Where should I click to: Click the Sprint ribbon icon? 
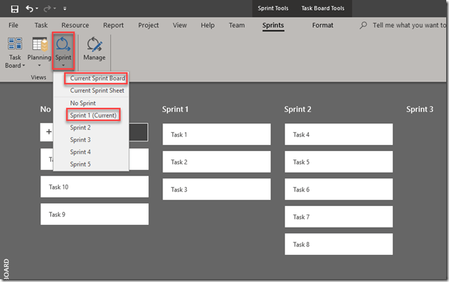click(63, 45)
